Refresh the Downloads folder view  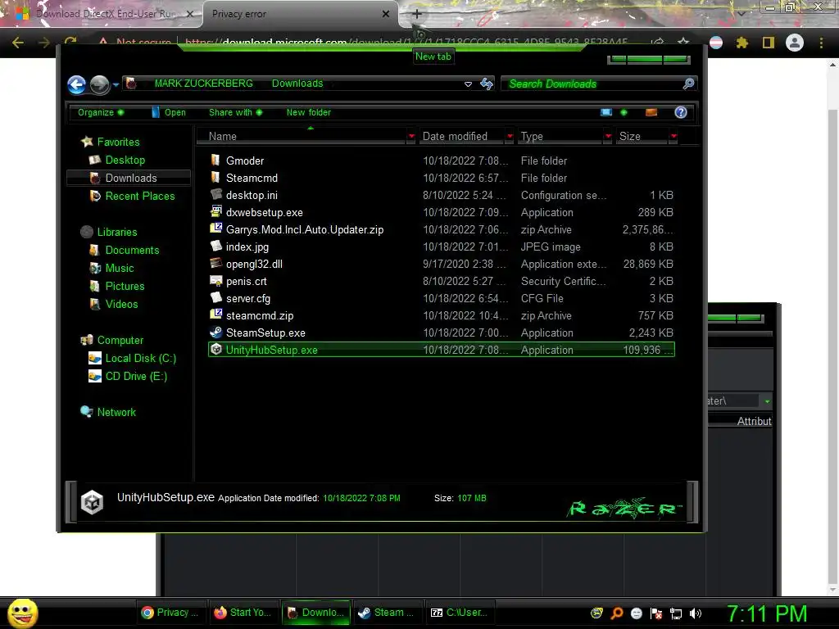click(x=487, y=84)
